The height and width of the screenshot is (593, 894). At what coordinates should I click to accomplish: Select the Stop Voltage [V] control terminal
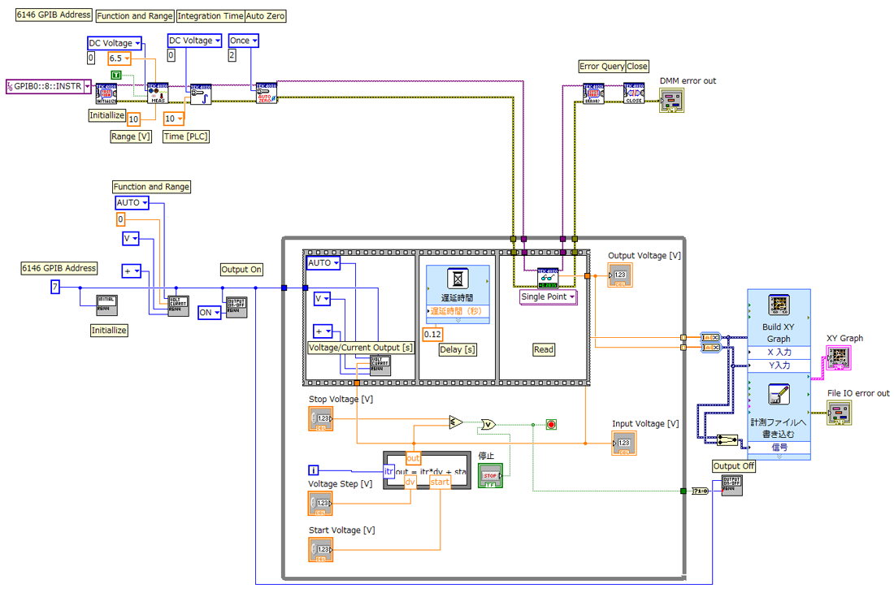tap(321, 419)
